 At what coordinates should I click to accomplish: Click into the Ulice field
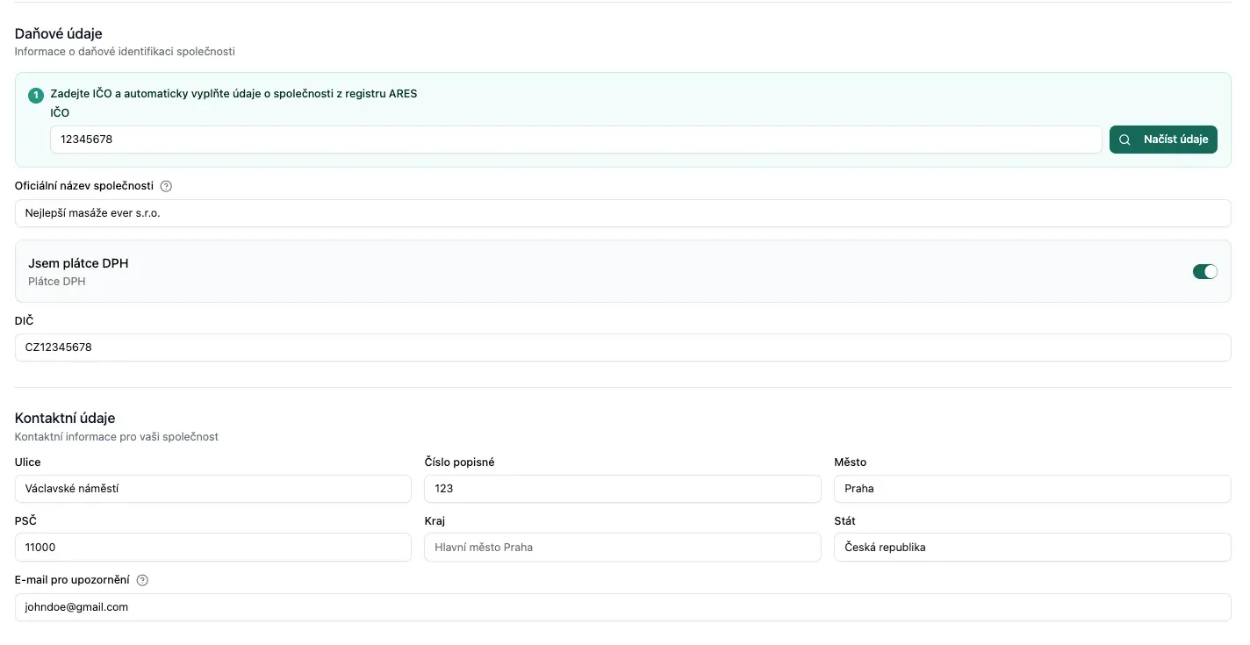[212, 489]
